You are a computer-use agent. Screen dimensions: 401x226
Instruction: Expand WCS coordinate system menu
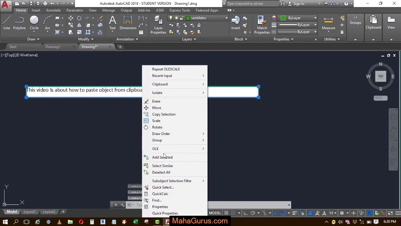pyautogui.click(x=381, y=98)
